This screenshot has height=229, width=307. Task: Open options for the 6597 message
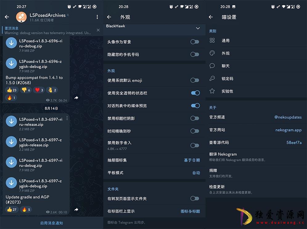(x=67, y=118)
